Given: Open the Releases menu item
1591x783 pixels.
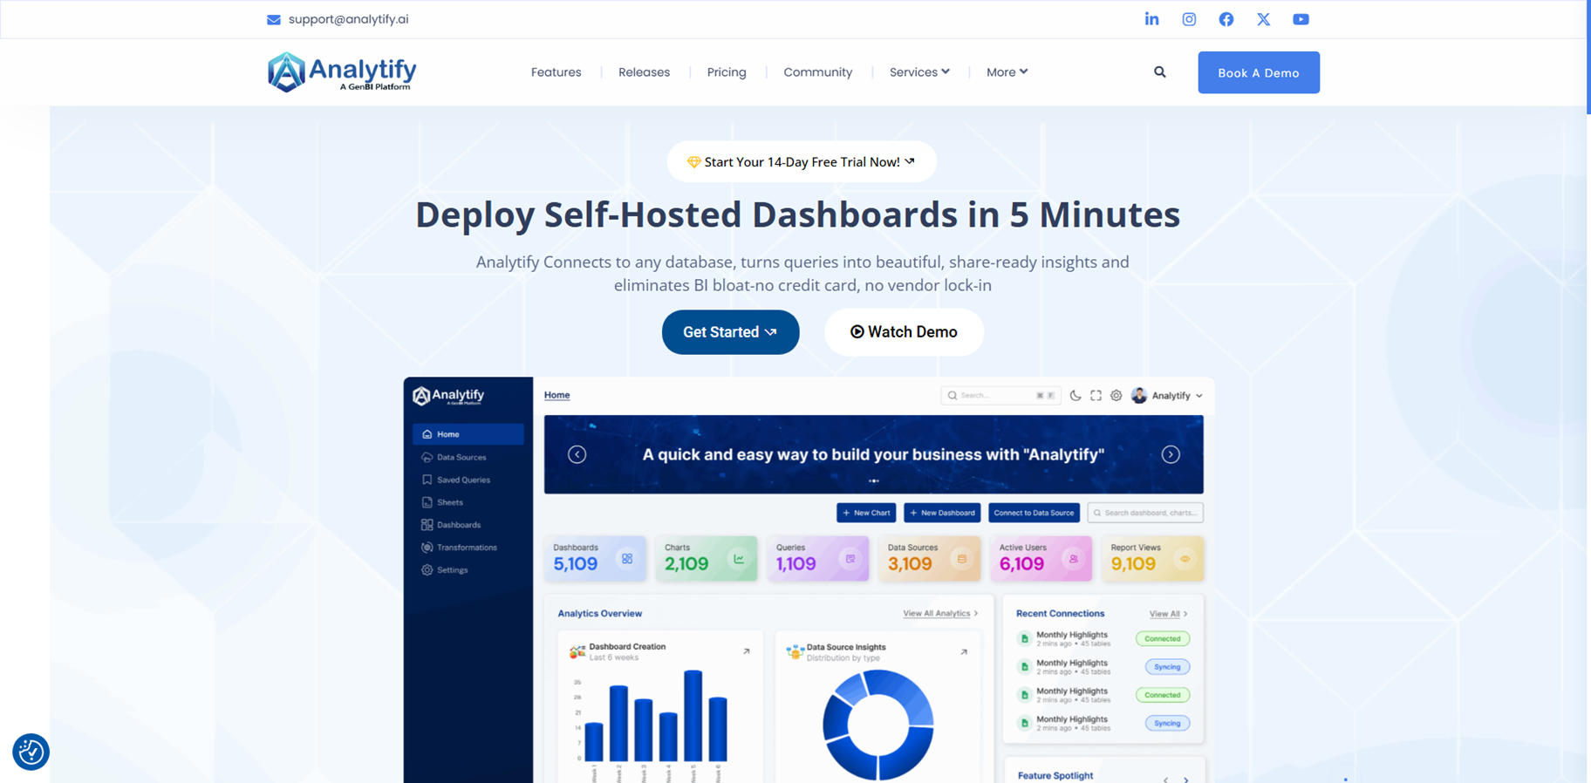Looking at the screenshot, I should click(x=644, y=72).
